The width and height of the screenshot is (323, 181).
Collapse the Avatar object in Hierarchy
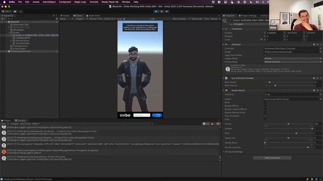[11, 35]
